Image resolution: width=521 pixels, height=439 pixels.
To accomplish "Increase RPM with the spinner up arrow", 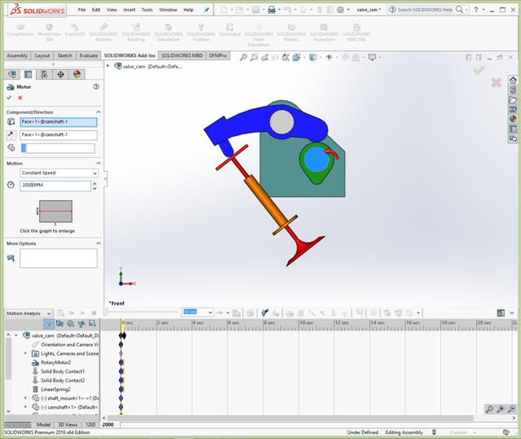I will click(x=95, y=182).
